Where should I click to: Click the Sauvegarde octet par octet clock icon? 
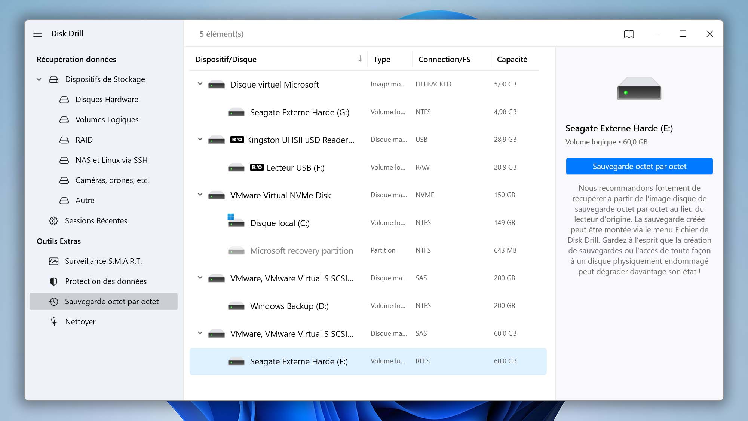click(54, 302)
